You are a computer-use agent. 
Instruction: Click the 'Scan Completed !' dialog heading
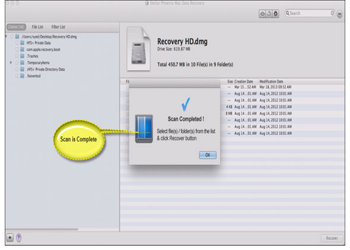point(186,119)
